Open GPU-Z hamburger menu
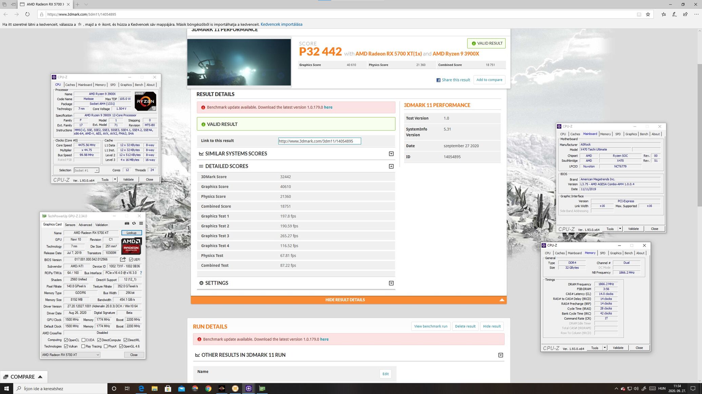The width and height of the screenshot is (702, 394). [141, 224]
